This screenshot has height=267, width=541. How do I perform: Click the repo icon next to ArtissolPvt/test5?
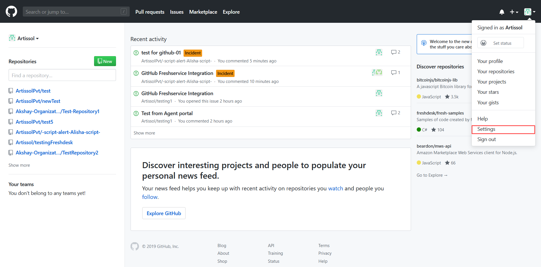tap(11, 122)
